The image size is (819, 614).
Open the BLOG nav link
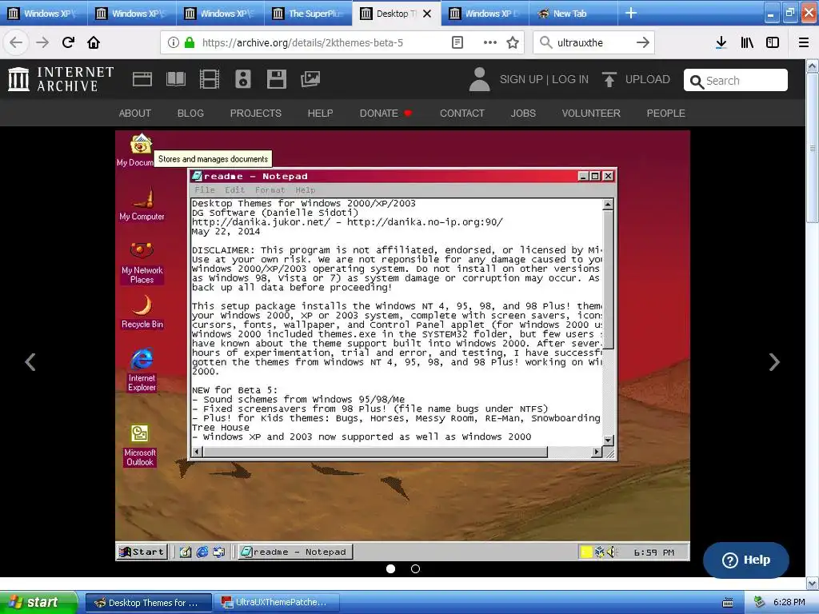point(190,114)
